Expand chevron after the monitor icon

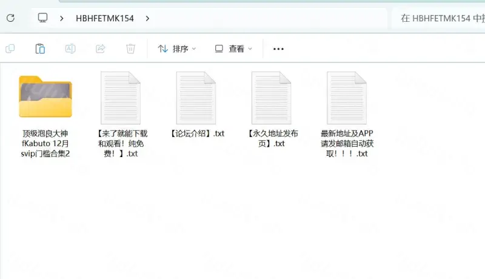(x=62, y=19)
